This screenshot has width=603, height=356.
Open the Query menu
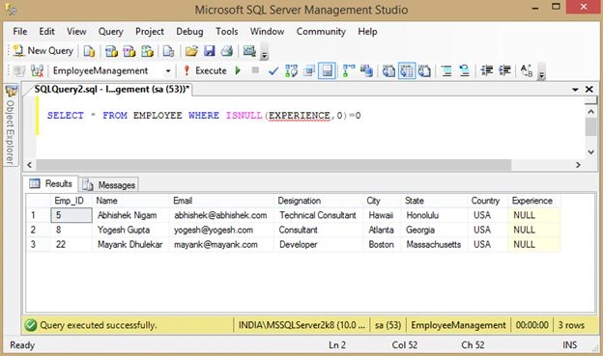pyautogui.click(x=110, y=32)
